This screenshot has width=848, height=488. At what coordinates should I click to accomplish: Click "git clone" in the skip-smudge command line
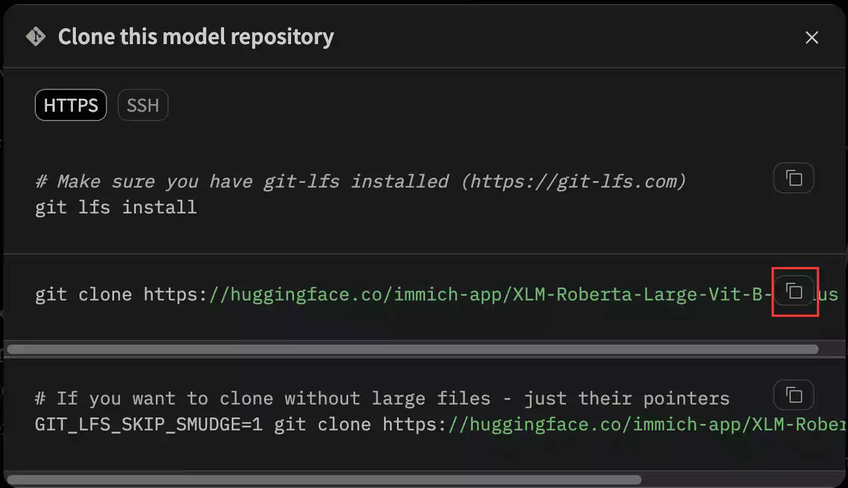coord(322,424)
